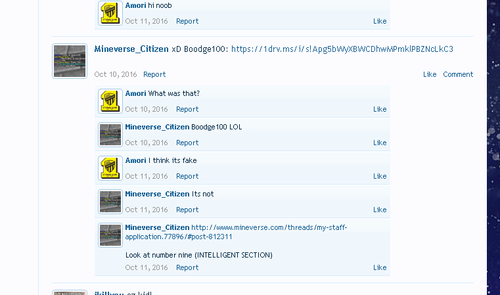Like the 'Look at number nine' comment
500x295 pixels.
click(x=380, y=267)
